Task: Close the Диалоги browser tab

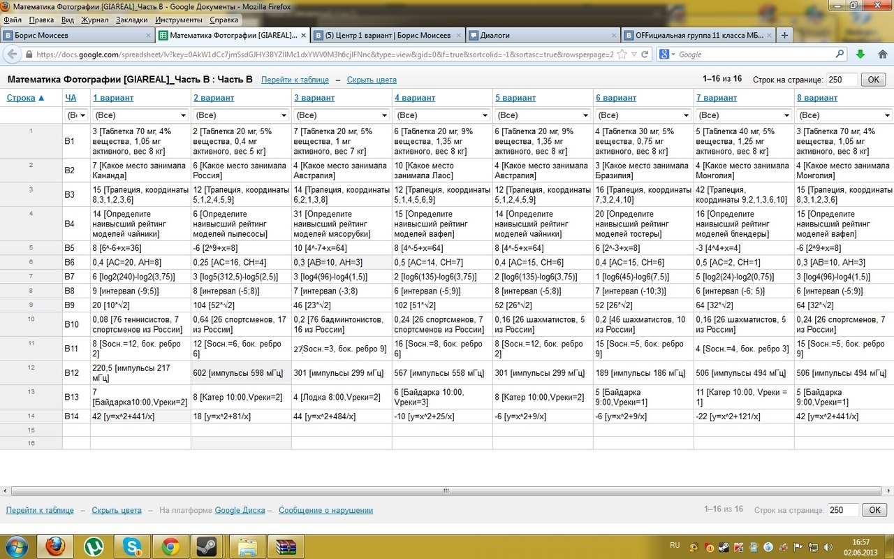Action: pos(613,35)
